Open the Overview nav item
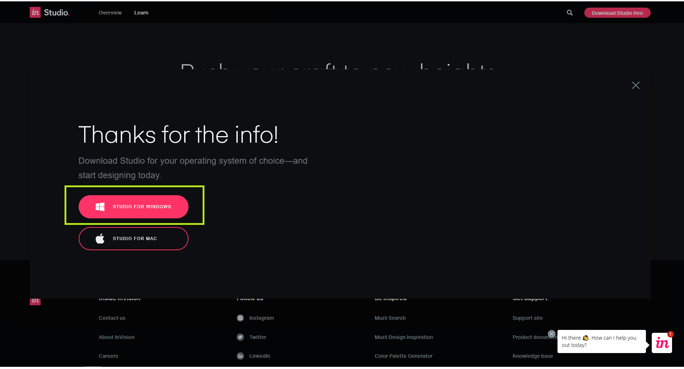Screen dimensions: 684x369 (x=110, y=13)
